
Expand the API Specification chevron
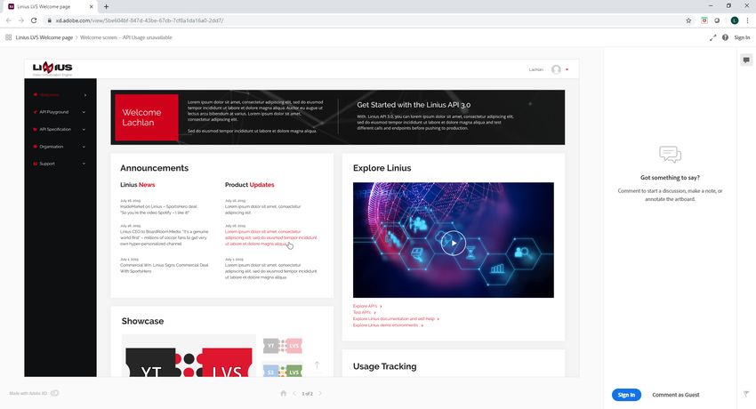[84, 129]
